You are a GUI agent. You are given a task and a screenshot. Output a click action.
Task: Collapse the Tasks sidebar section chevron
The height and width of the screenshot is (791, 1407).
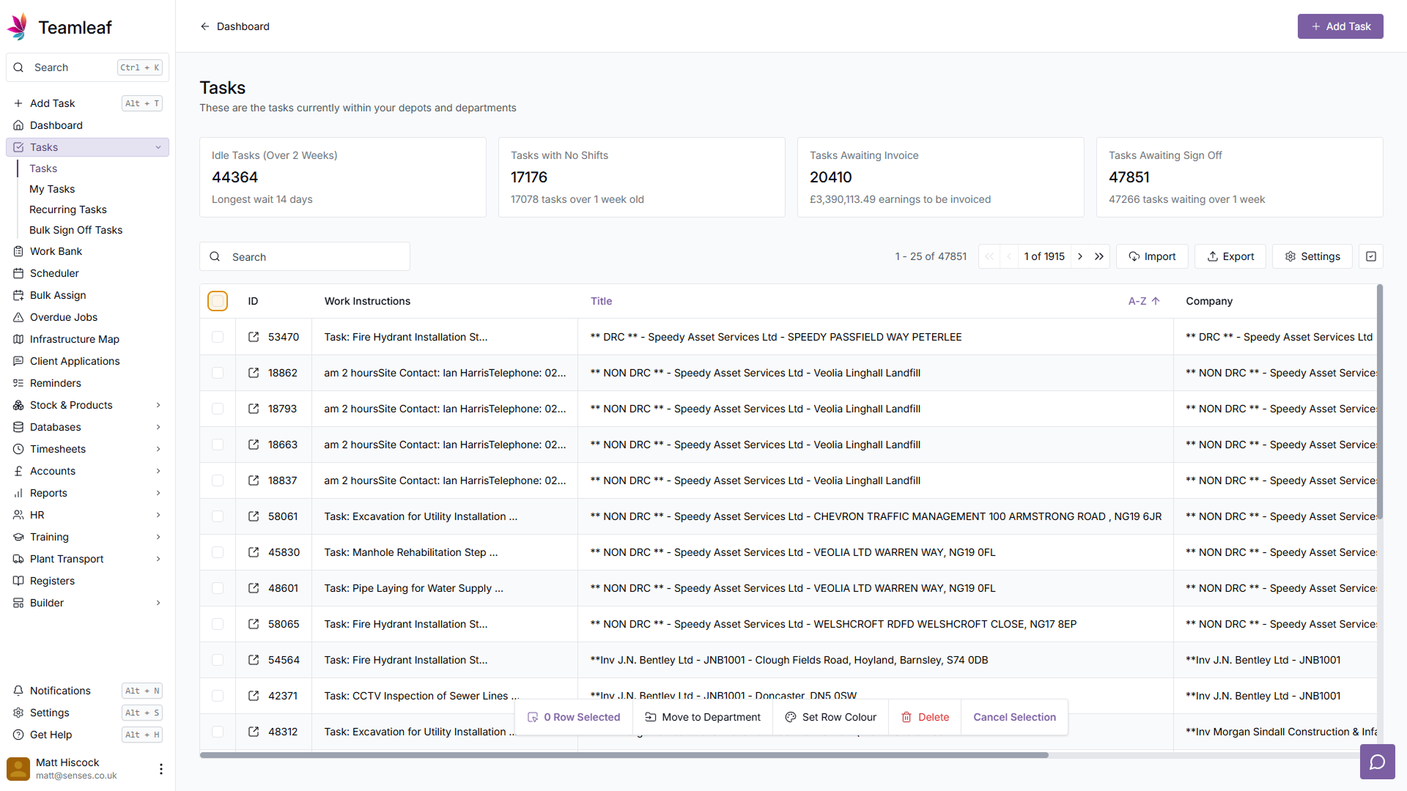[x=158, y=147]
